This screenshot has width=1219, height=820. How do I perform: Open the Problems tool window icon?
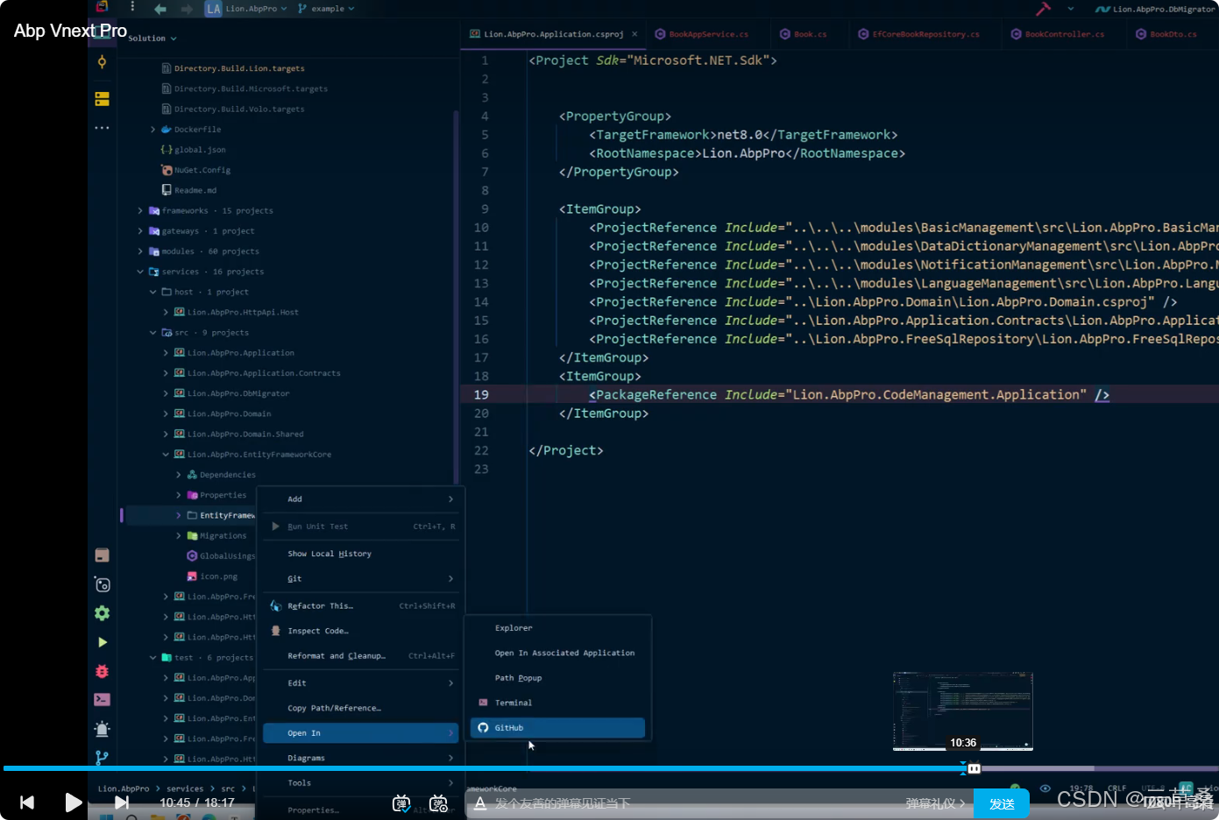[x=102, y=729]
